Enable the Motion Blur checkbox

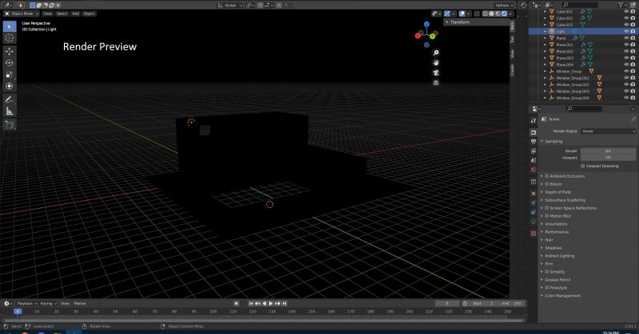(x=547, y=216)
